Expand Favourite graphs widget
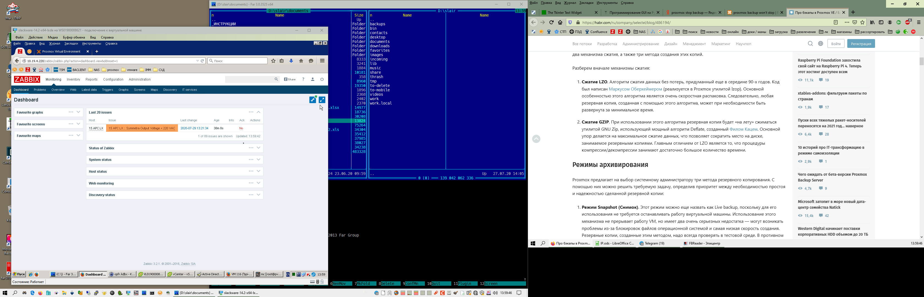The width and height of the screenshot is (924, 297). click(79, 112)
